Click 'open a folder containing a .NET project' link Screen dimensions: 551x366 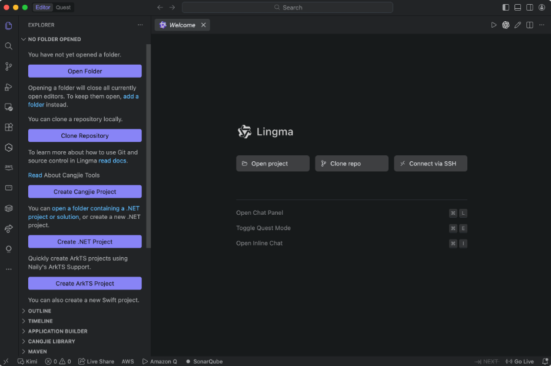(95, 208)
